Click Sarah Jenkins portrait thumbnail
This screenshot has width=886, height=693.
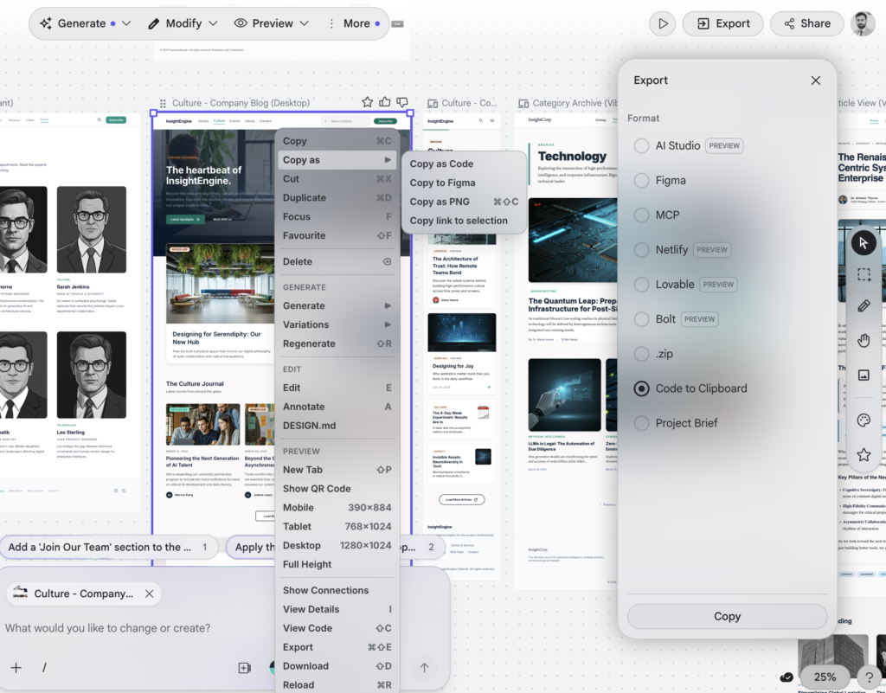click(x=92, y=229)
